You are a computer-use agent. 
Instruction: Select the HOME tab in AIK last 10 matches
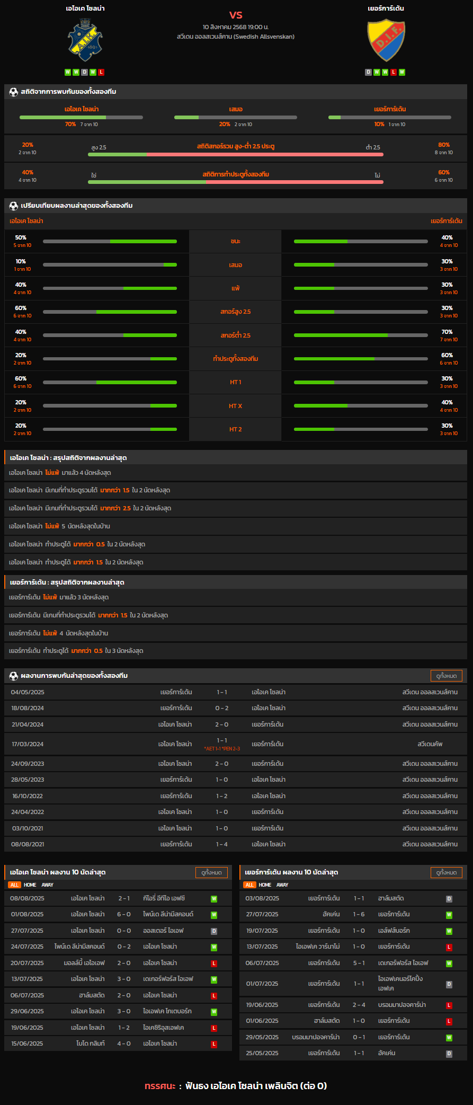click(30, 885)
